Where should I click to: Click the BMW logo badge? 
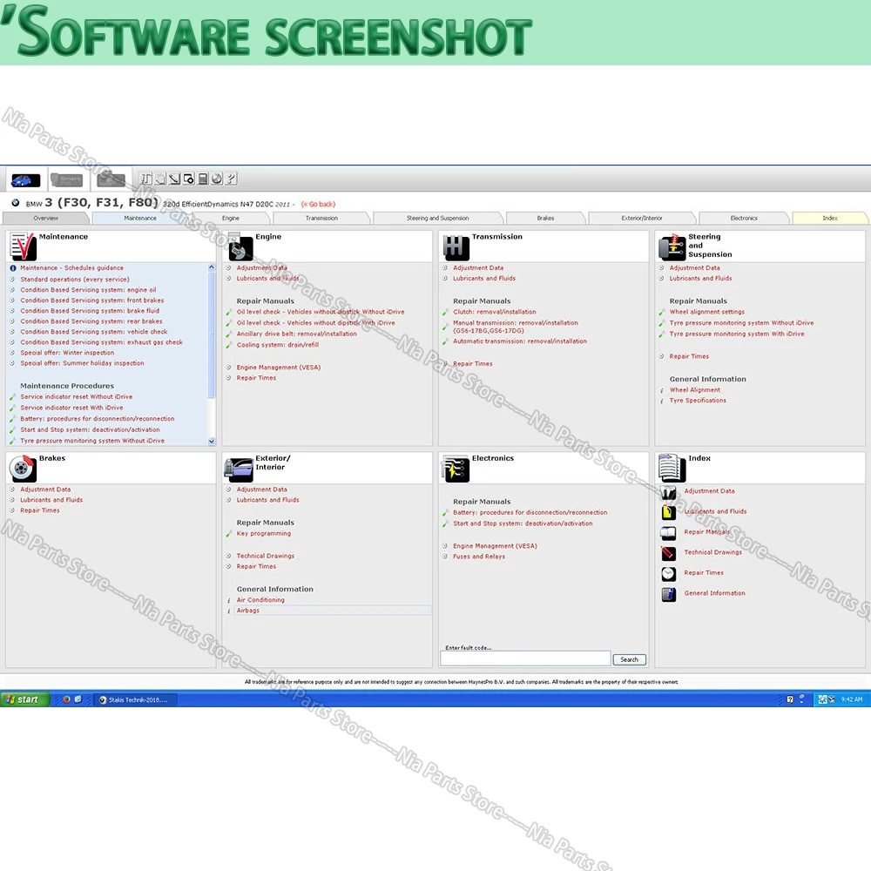16,203
